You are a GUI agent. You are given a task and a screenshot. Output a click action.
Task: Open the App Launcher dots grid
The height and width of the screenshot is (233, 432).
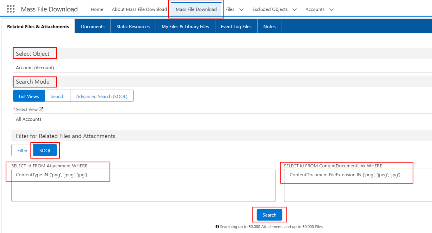11,9
